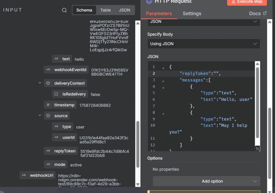Image resolution: width=275 pixels, height=193 pixels.
Task: Select the text field pill
Action: 62,59
